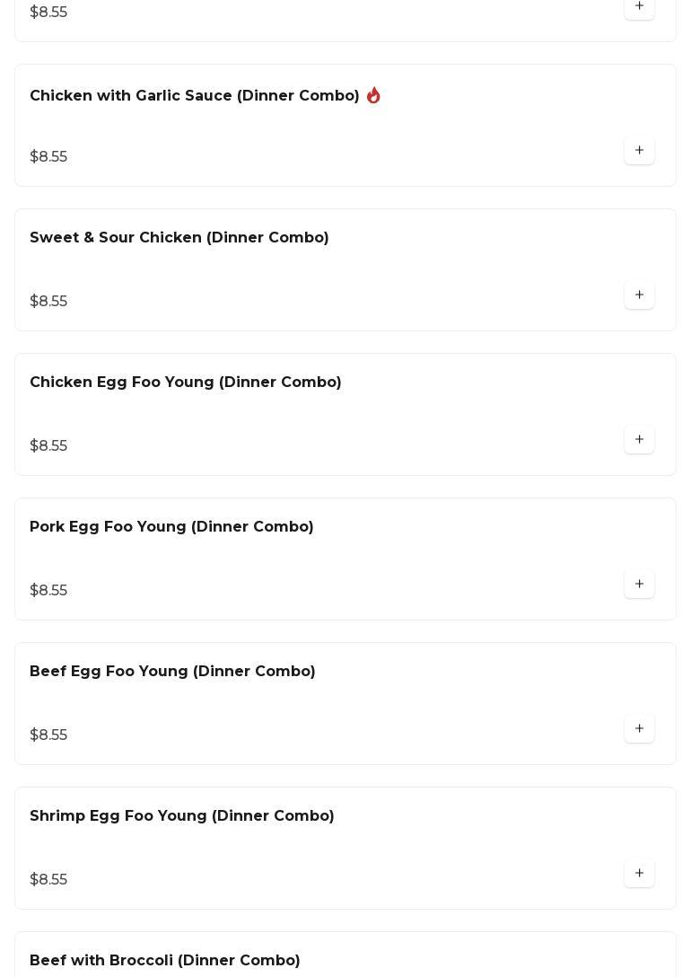691x977 pixels.
Task: Open Sweet & Sour Chicken (Dinner Combo) title
Action: (x=179, y=238)
